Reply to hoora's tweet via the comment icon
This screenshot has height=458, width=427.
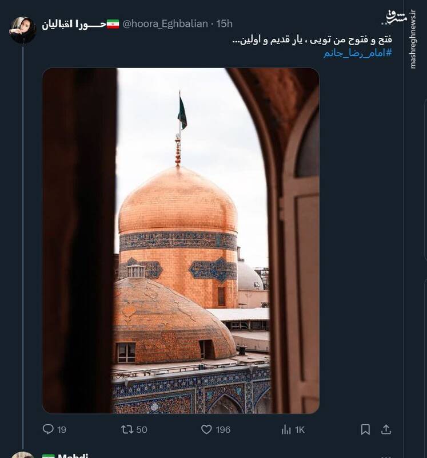(x=48, y=429)
